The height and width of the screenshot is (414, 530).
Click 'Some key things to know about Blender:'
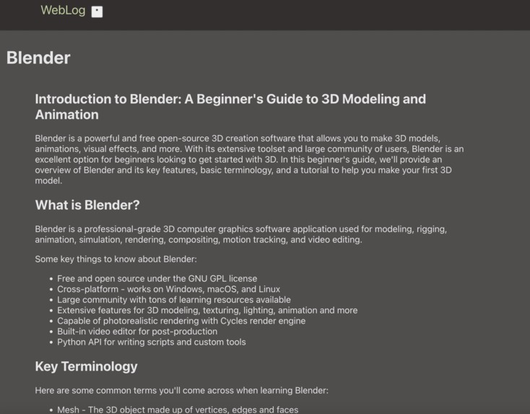(116, 259)
